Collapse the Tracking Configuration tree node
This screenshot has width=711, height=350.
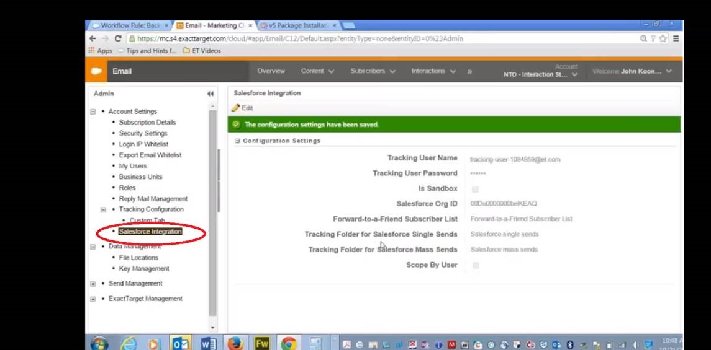(x=103, y=210)
